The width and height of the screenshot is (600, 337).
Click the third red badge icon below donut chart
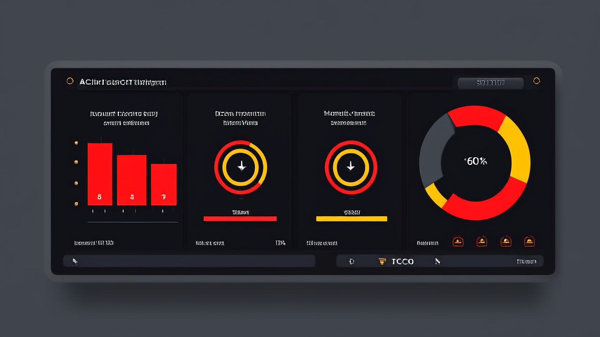click(x=506, y=242)
